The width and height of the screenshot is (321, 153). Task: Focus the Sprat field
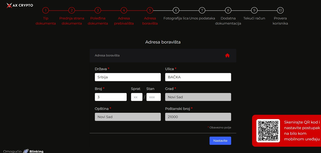[137, 97]
